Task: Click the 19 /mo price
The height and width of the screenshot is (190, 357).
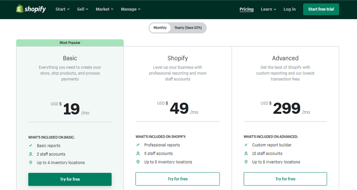Action: (x=70, y=109)
